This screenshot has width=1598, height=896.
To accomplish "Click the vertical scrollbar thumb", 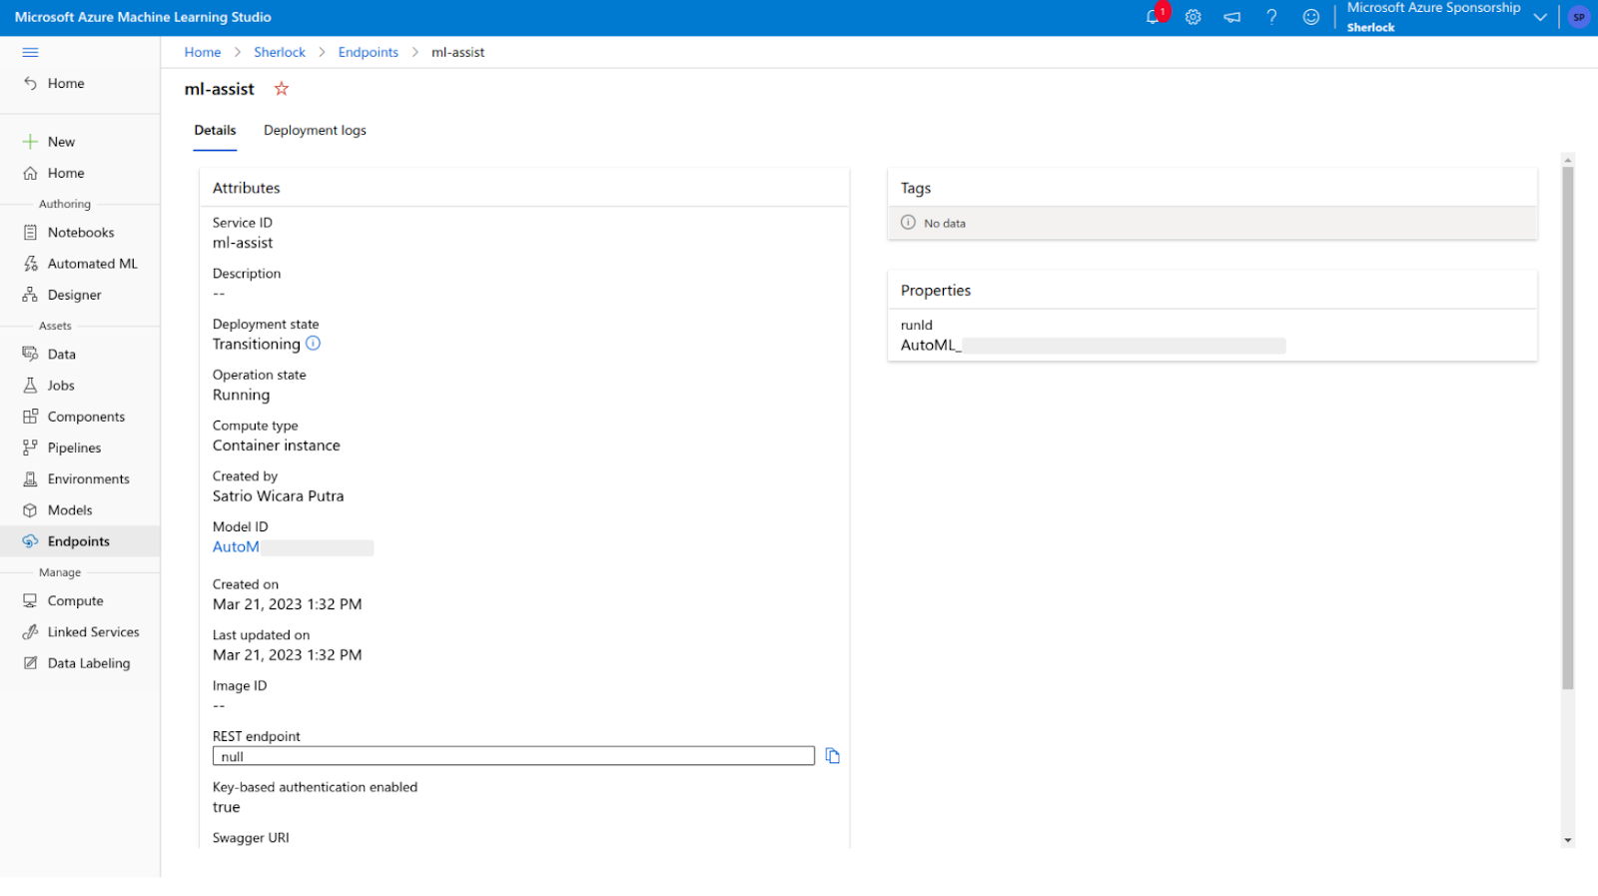I will 1568,428.
